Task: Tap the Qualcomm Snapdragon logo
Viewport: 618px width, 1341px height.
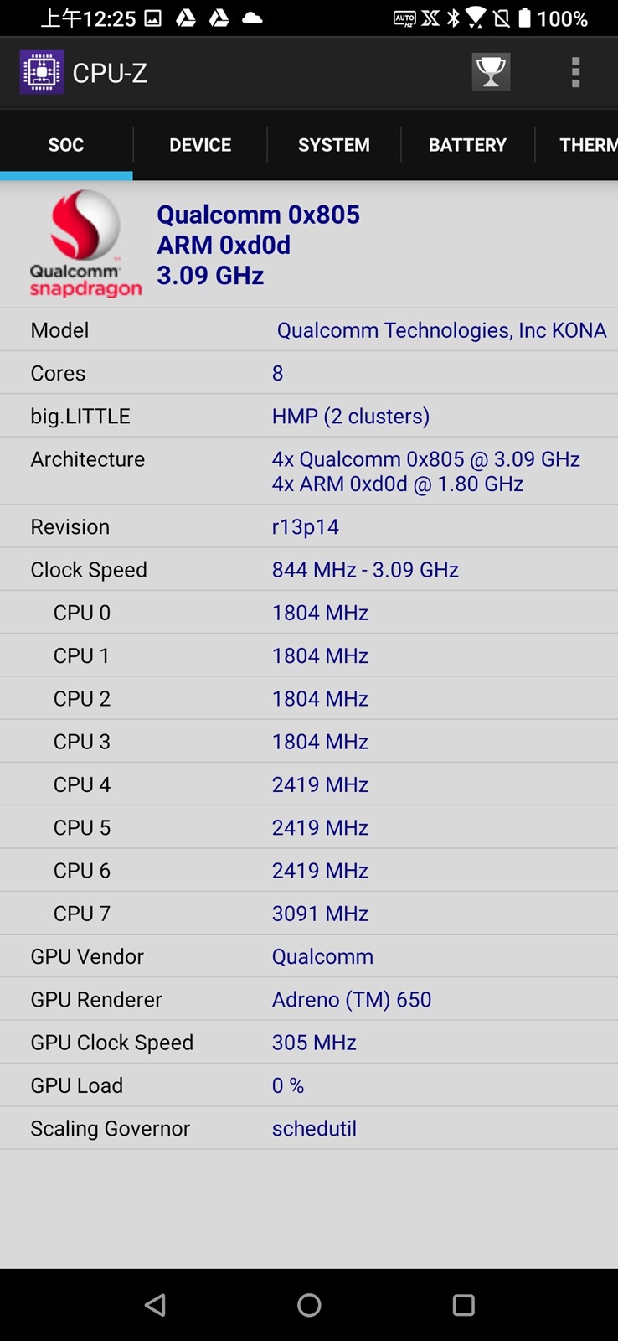Action: point(85,244)
